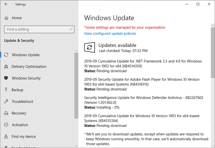This screenshot has width=215, height=148.
Task: Click the KB4515384 Cumulative Update entry
Action: (142, 121)
